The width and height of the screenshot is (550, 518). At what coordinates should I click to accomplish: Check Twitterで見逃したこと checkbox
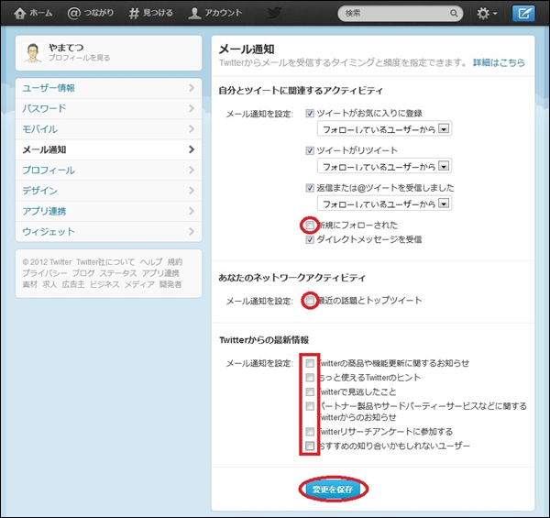coord(310,391)
